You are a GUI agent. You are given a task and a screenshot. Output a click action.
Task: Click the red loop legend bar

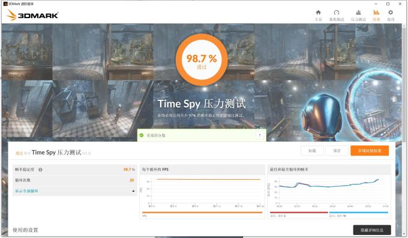pos(299,212)
